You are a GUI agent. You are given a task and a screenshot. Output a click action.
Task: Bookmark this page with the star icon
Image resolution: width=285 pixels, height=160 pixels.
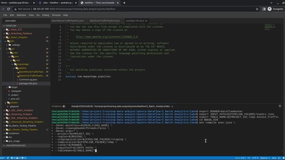(x=257, y=9)
